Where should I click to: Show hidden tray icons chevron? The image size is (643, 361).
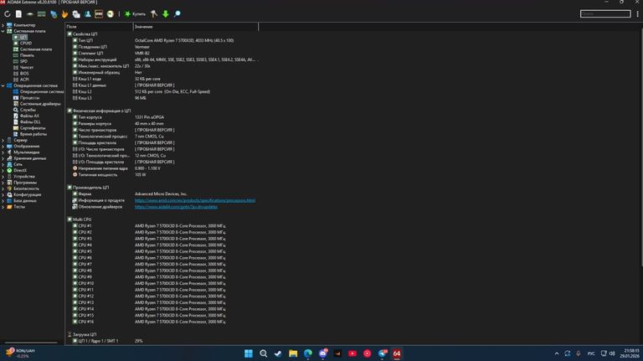point(557,353)
